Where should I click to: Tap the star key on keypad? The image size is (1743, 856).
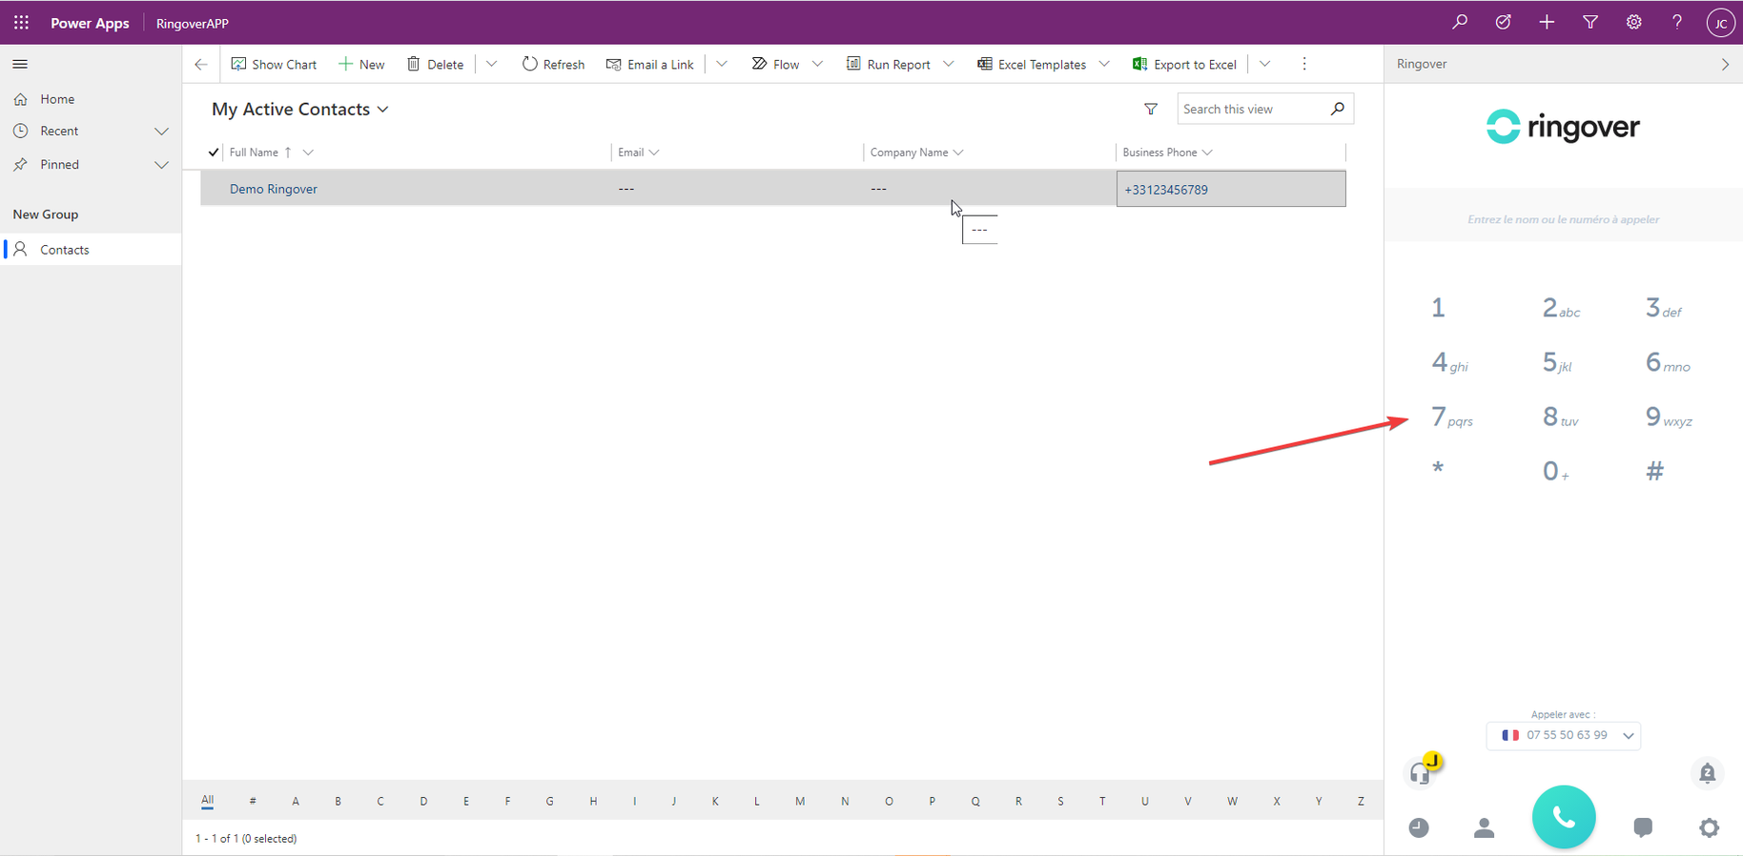[1438, 469]
